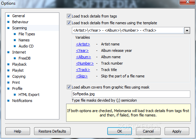This screenshot has width=196, height=139.
Task: Select the Scanning category
Action: [x=20, y=28]
